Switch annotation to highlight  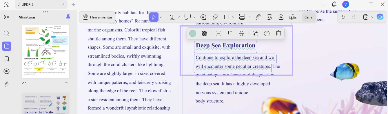(x=218, y=33)
